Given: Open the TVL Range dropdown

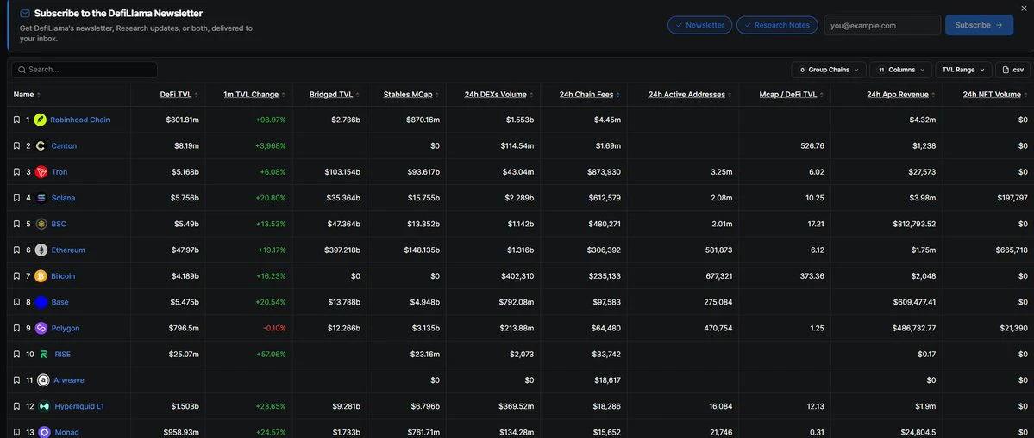Looking at the screenshot, I should [963, 70].
